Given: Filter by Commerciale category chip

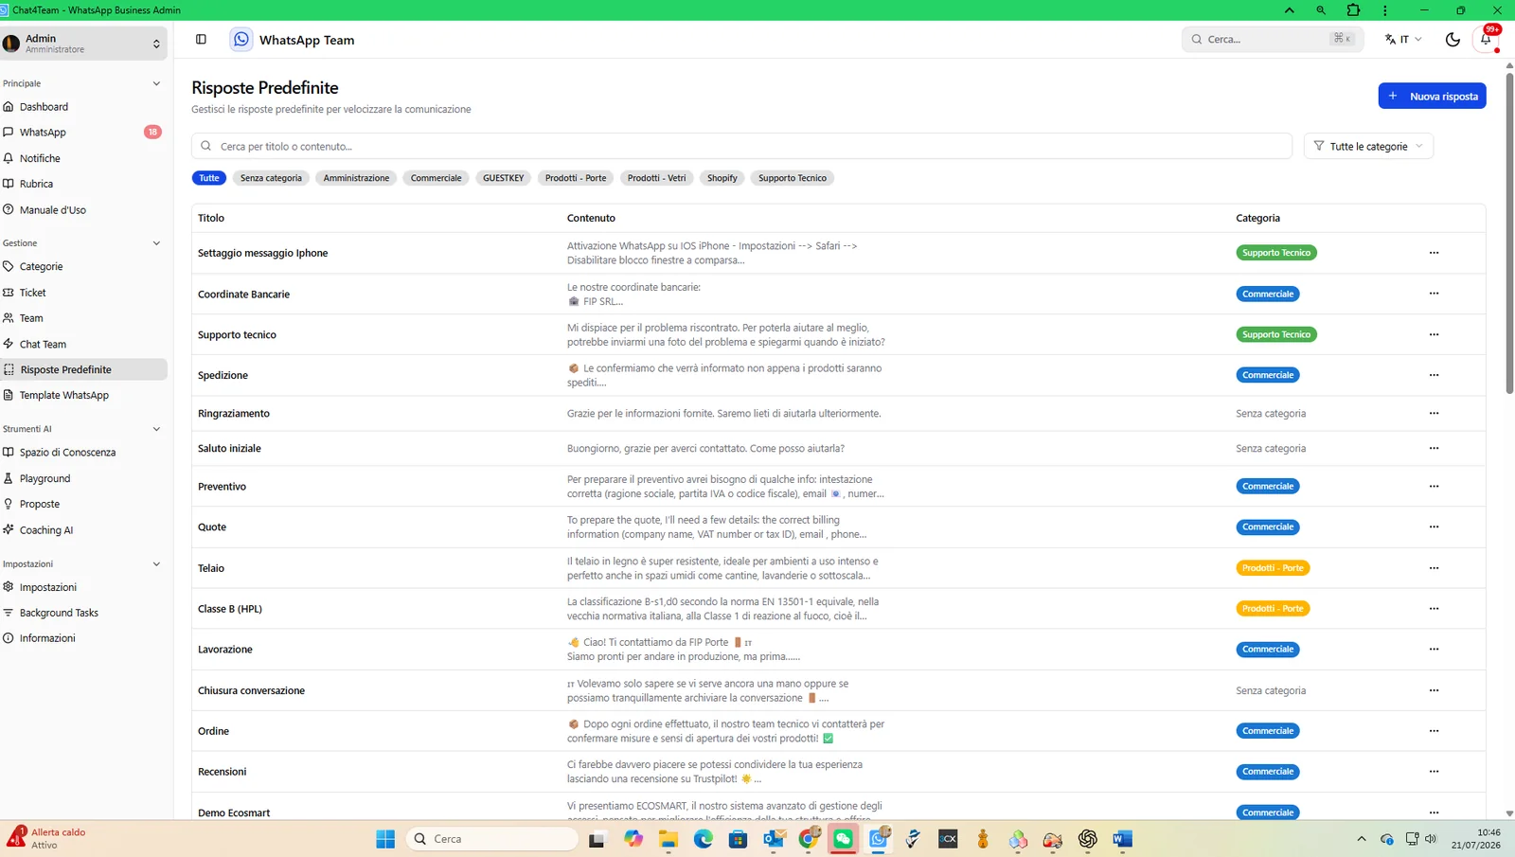Looking at the screenshot, I should point(437,178).
